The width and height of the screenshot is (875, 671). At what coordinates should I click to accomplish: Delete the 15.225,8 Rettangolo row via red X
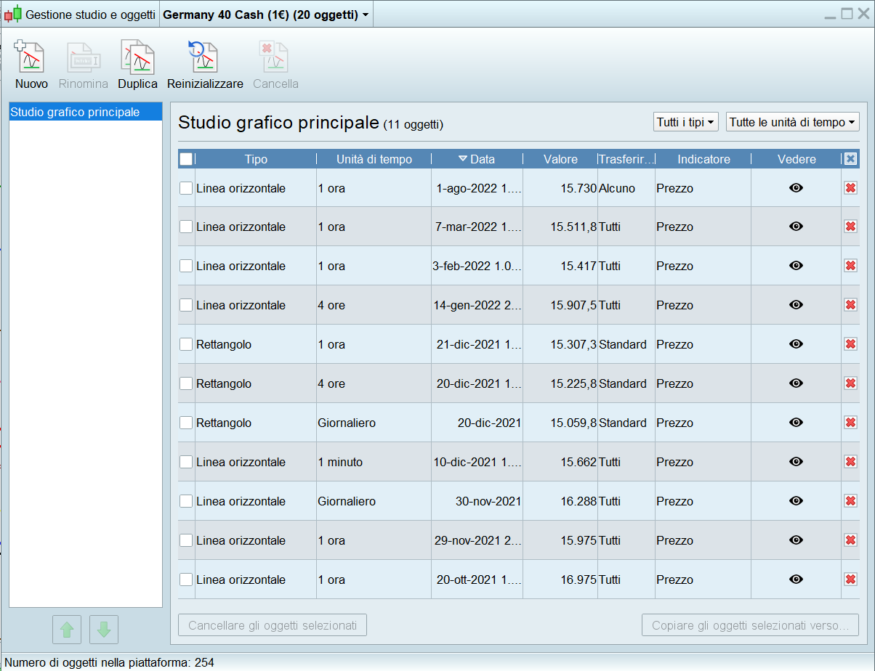coord(850,383)
